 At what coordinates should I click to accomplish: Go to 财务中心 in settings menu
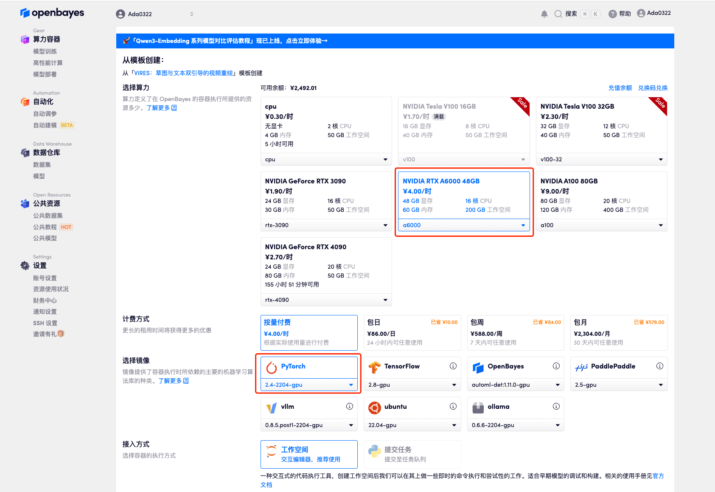(x=45, y=301)
